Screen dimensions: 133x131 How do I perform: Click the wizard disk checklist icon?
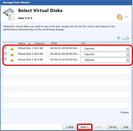[x=9, y=14]
